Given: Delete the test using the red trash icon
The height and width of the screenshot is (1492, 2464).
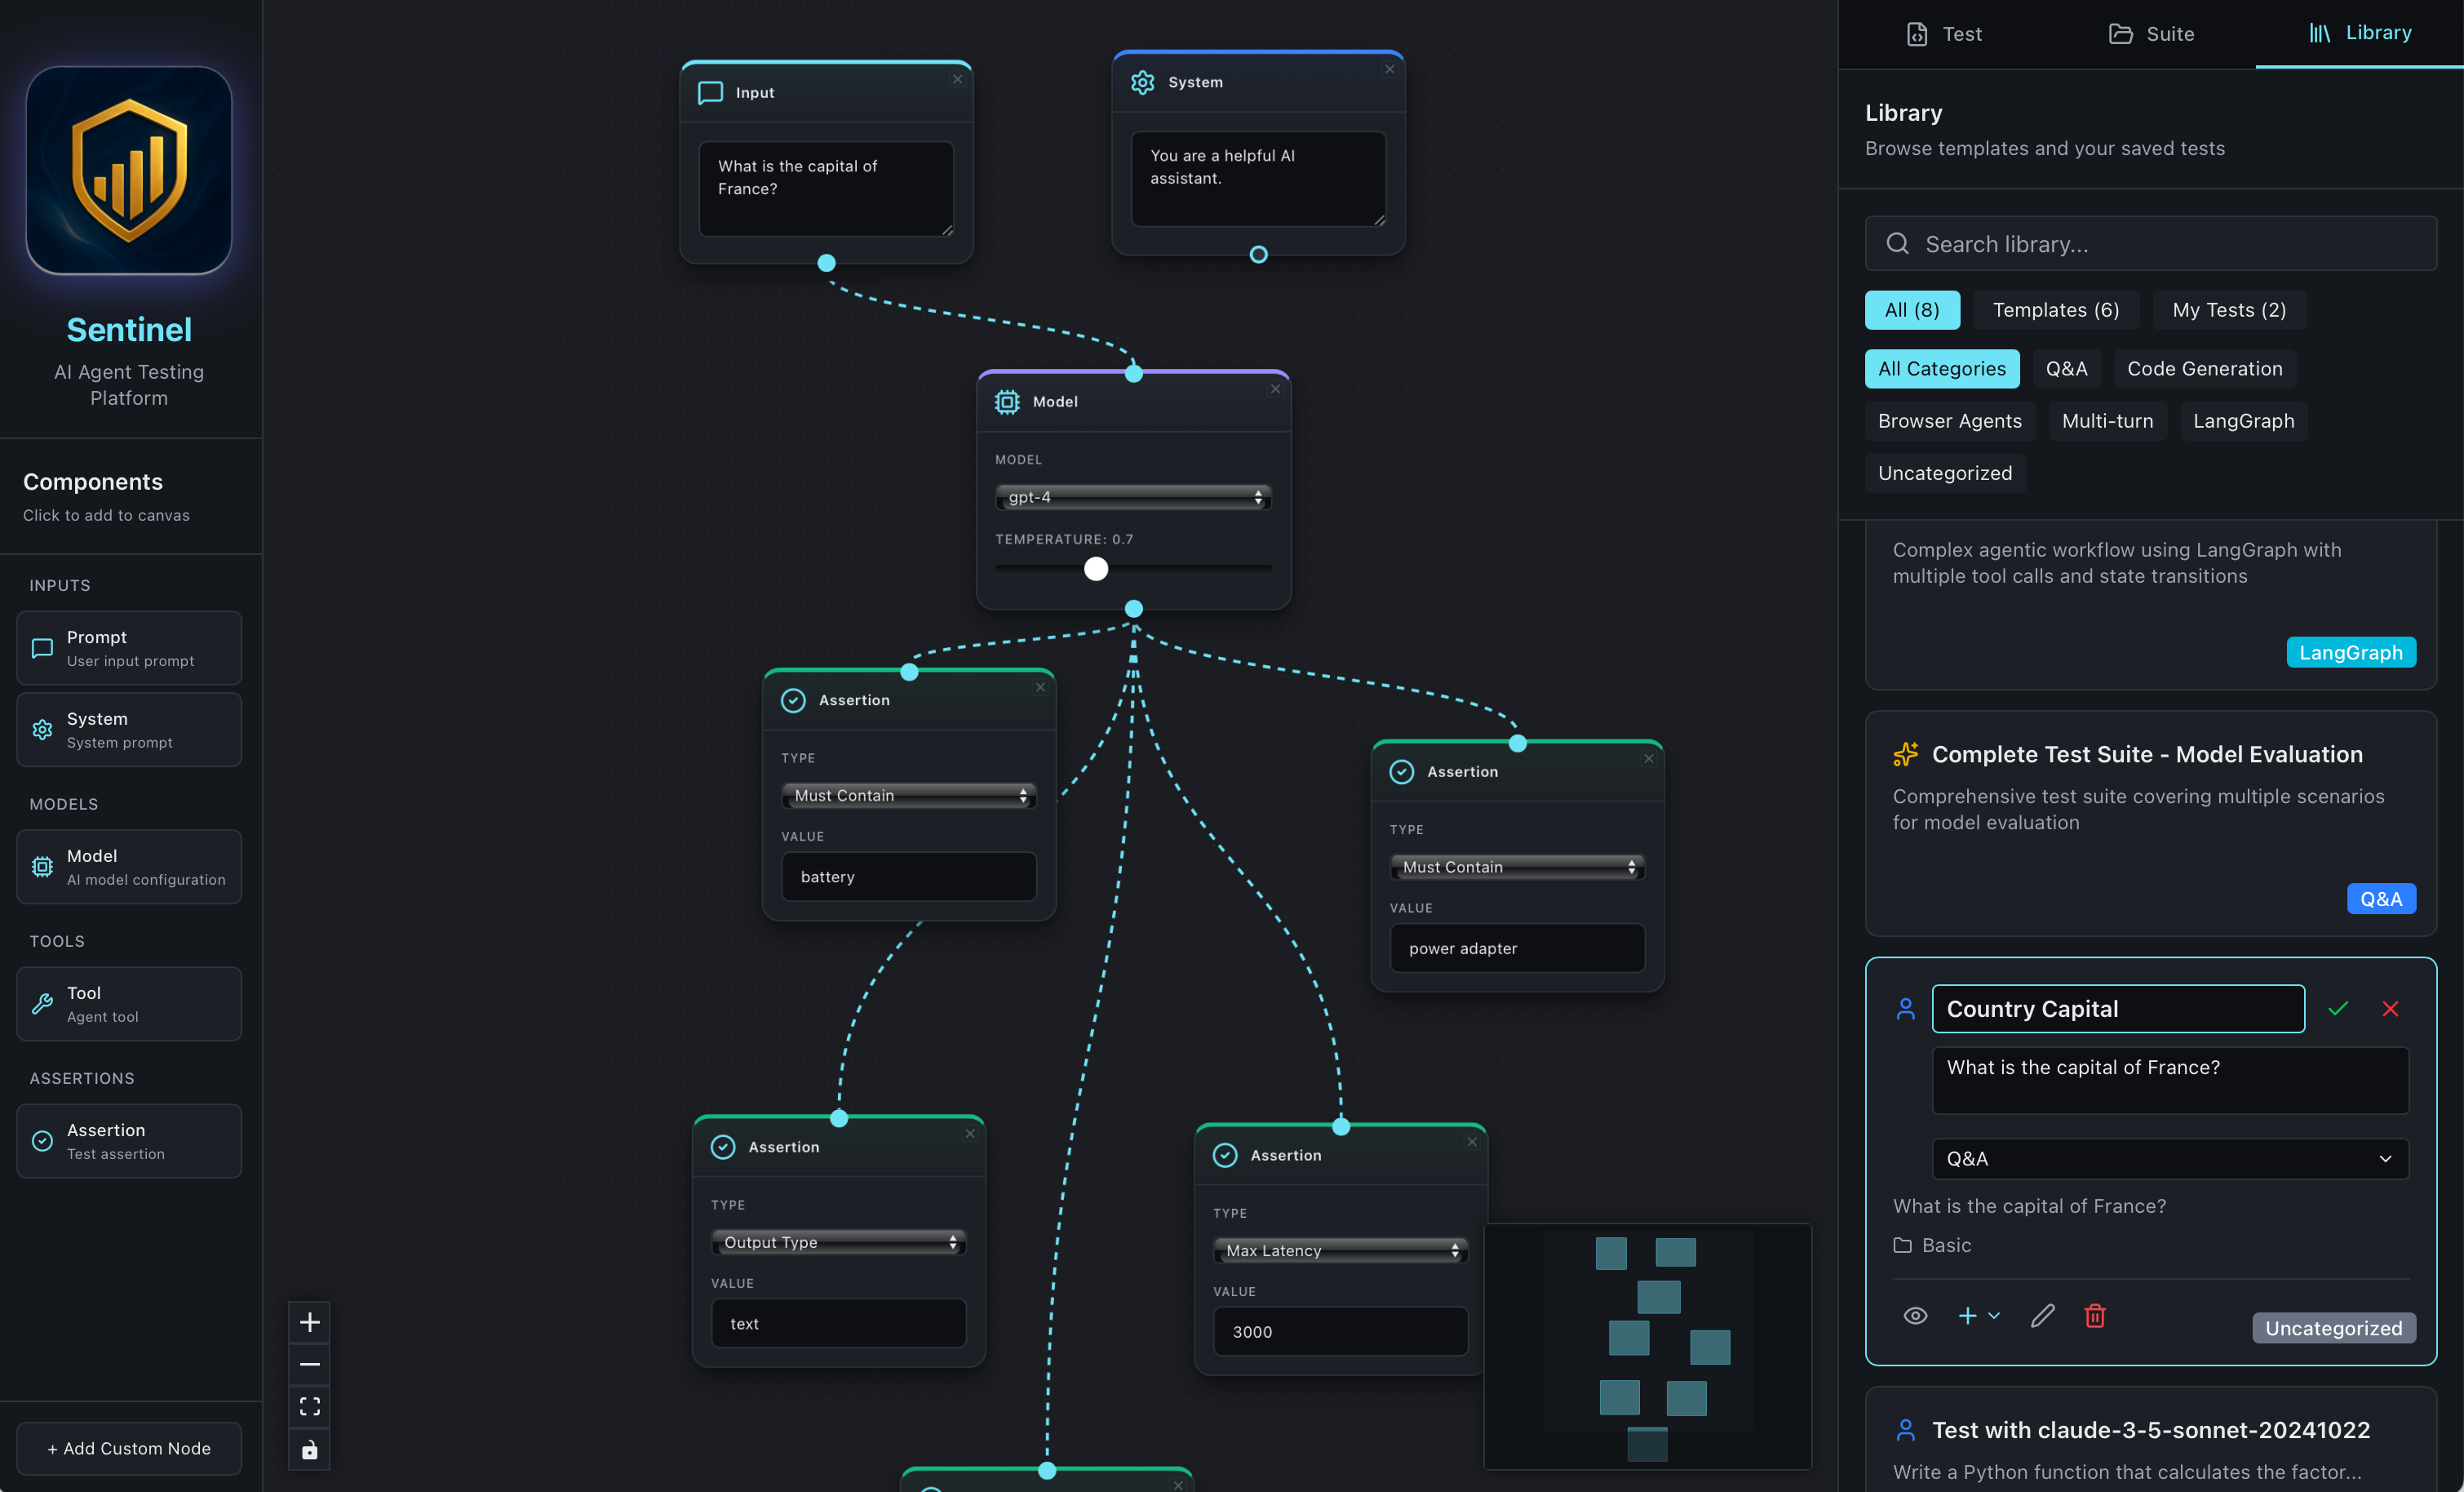Looking at the screenshot, I should click(x=2095, y=1316).
